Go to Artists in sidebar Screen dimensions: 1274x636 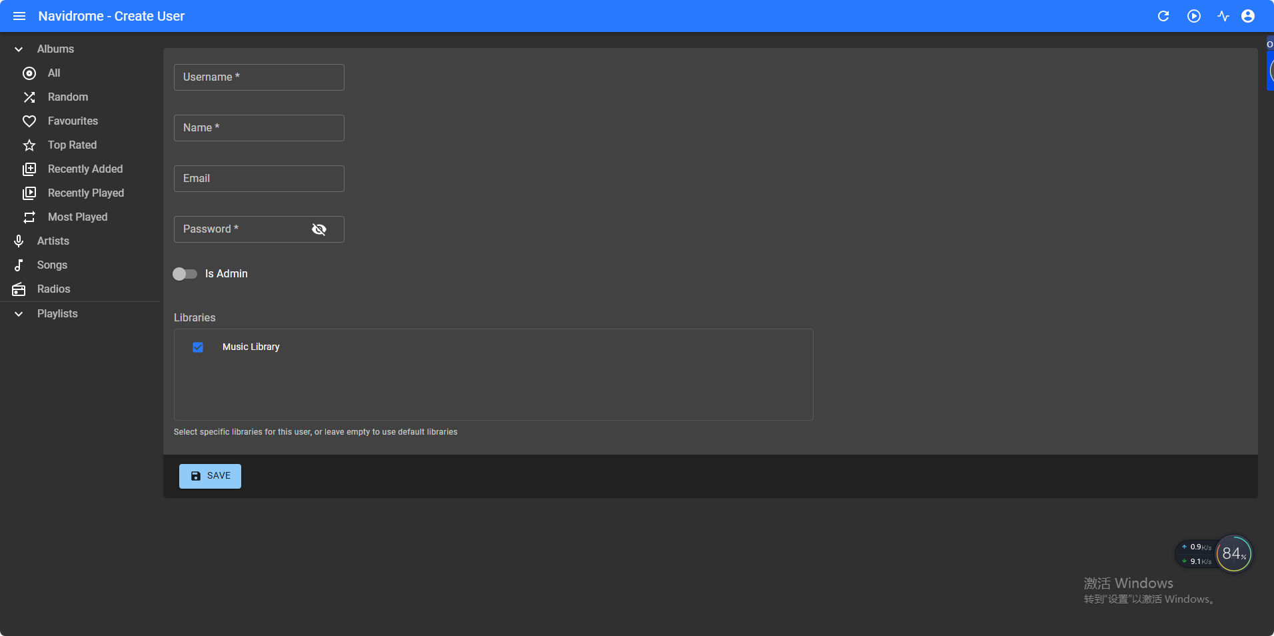80,241
